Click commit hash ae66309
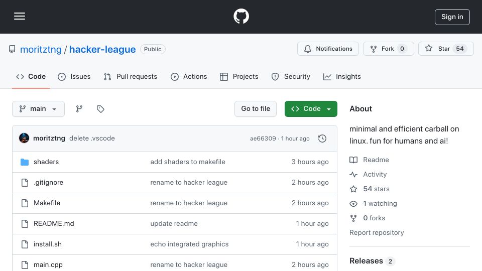Image resolution: width=482 pixels, height=271 pixels. click(x=263, y=139)
